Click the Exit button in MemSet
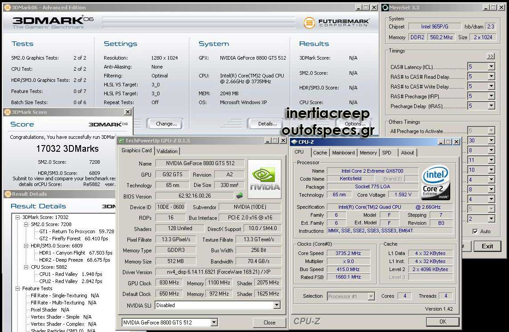 [x=487, y=246]
